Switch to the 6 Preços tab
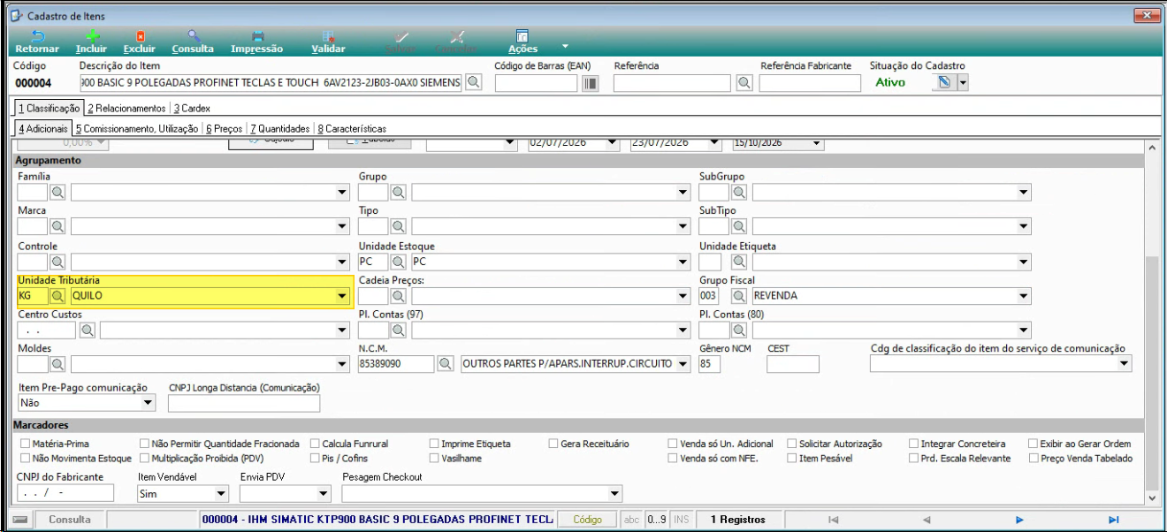Screen dimensions: 1167x532 point(225,128)
